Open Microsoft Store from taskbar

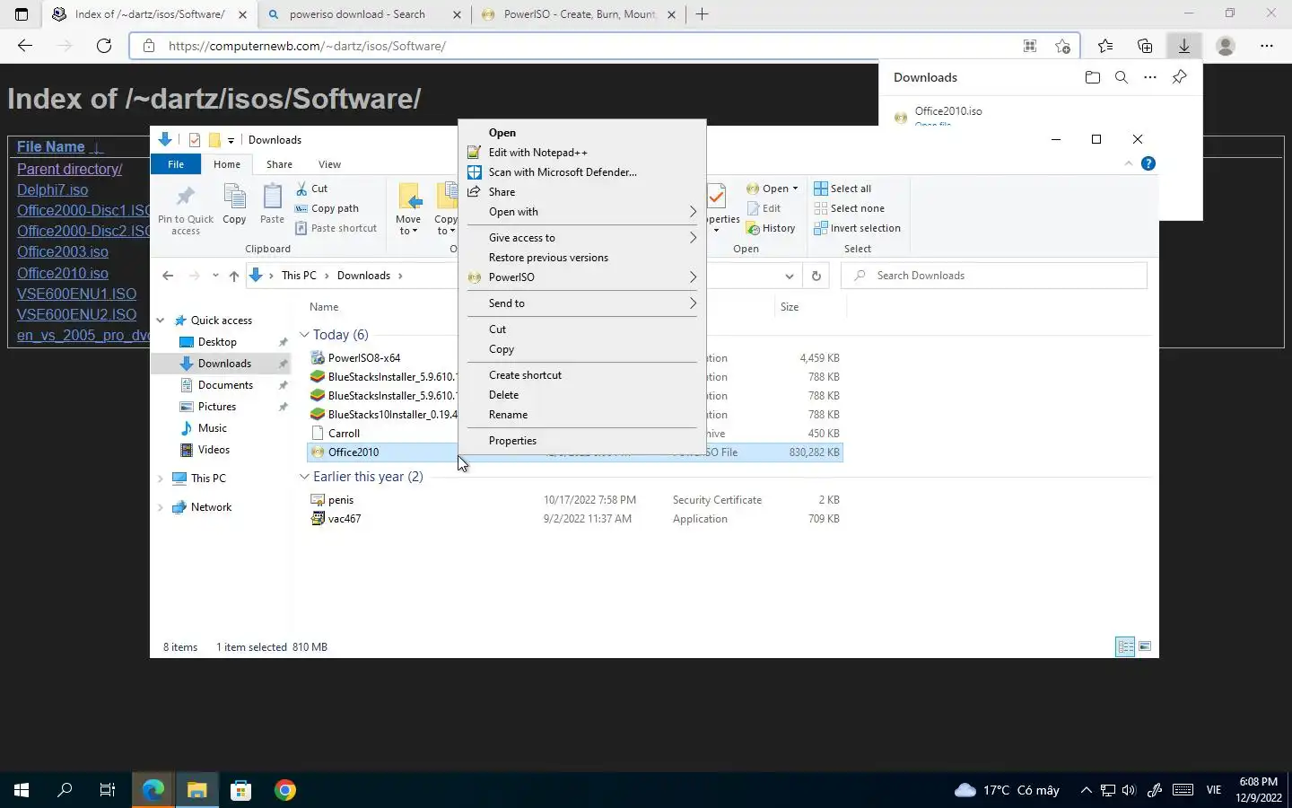click(x=240, y=790)
